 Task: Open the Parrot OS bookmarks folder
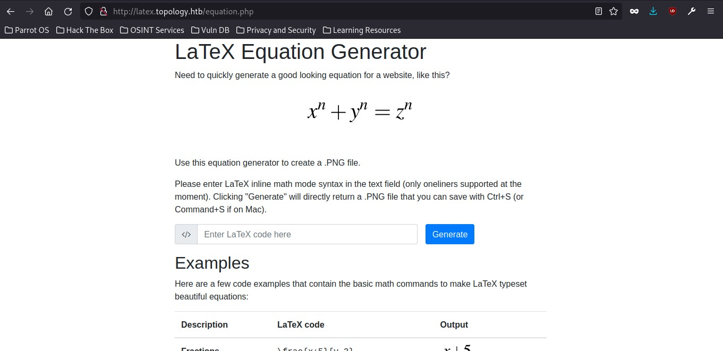(x=27, y=30)
